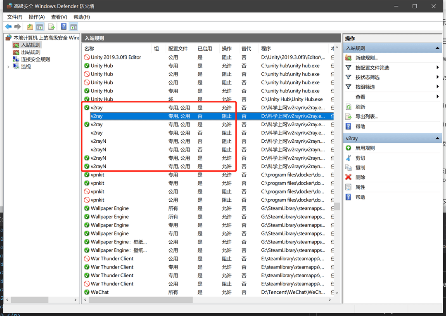Click the rules list scroll-up arrow
446x316 pixels.
pos(337,47)
